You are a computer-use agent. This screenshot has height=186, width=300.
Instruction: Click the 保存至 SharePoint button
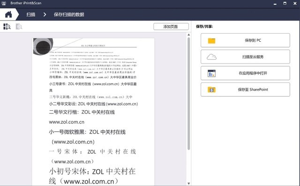coord(245,89)
